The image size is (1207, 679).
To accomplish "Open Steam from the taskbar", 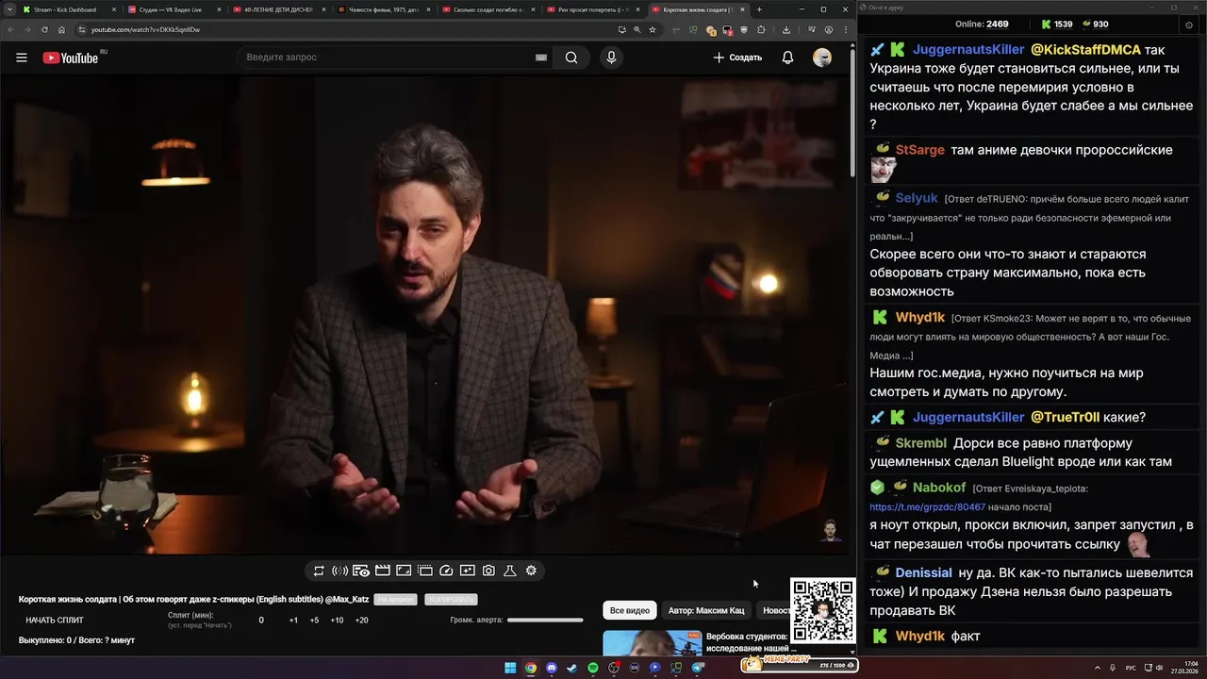I will 572,668.
